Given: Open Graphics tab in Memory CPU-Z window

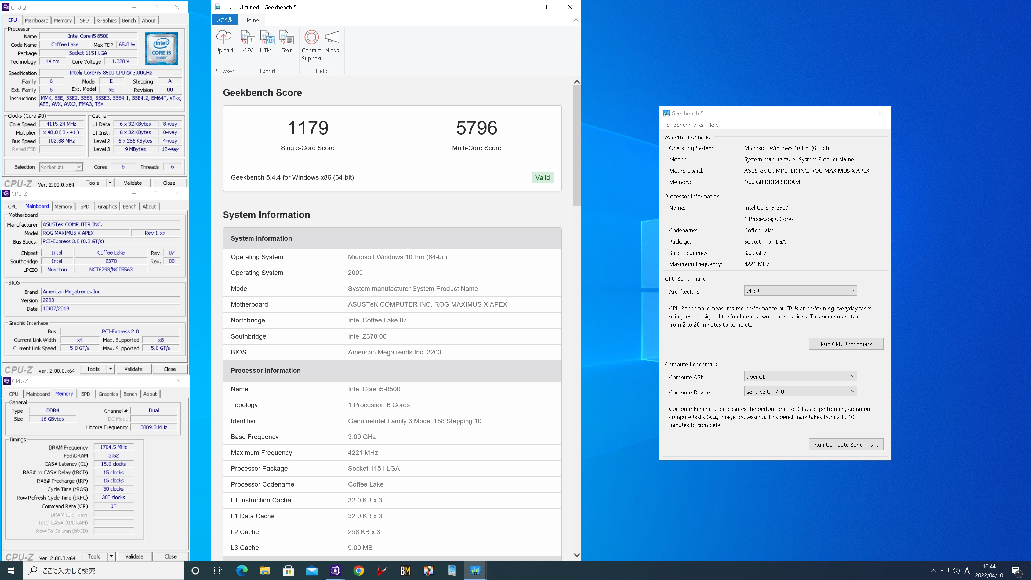Looking at the screenshot, I should [108, 394].
